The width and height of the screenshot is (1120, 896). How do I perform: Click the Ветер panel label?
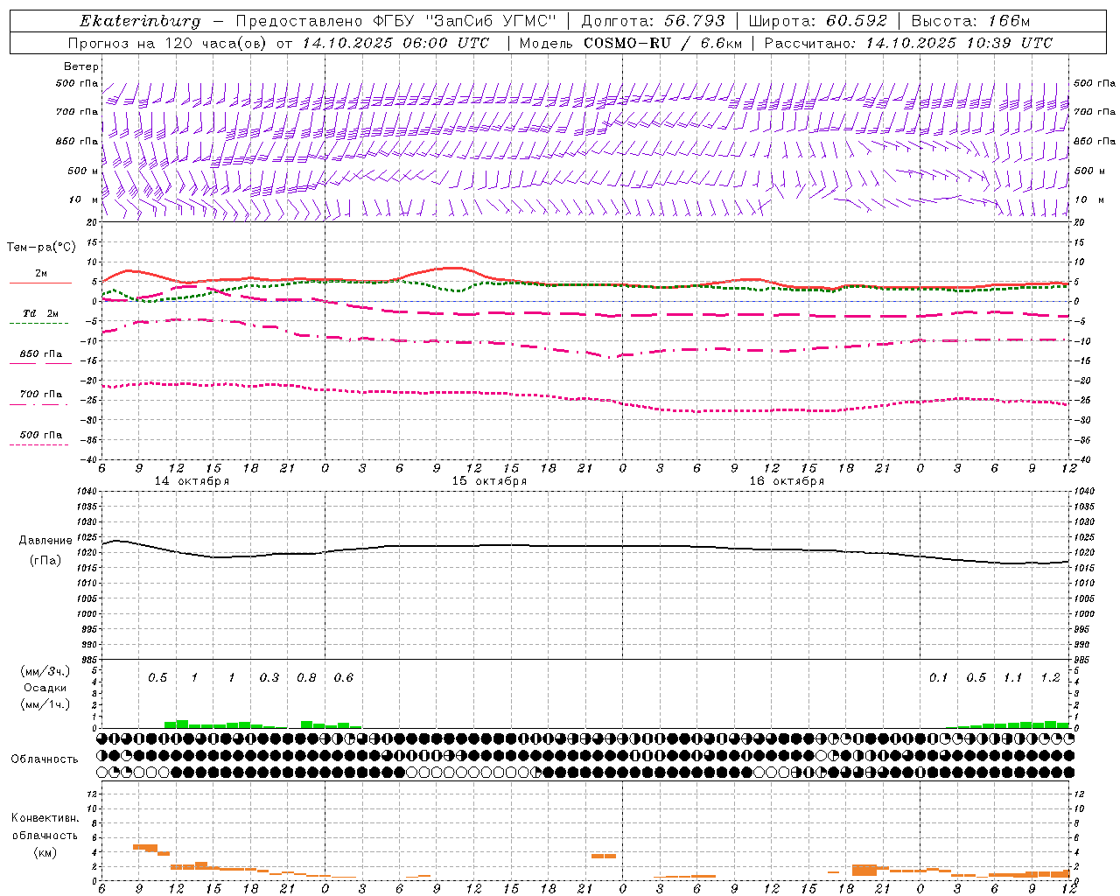tap(81, 66)
